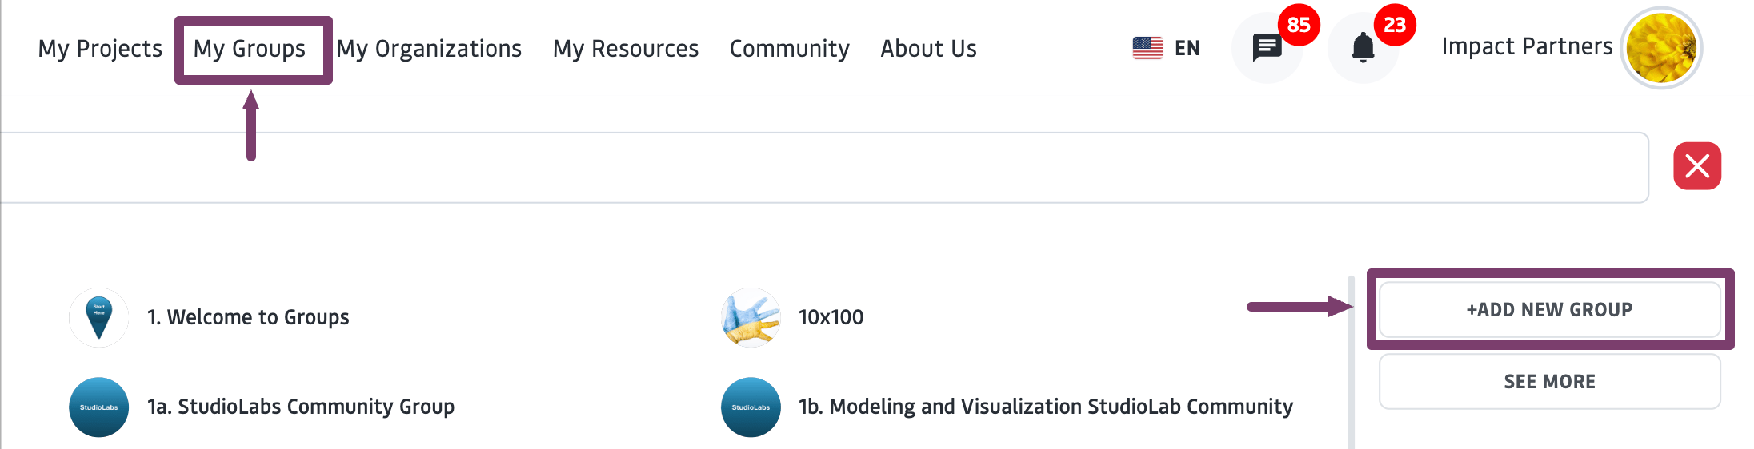Navigate to My Resources
1754x449 pixels.
tap(626, 49)
